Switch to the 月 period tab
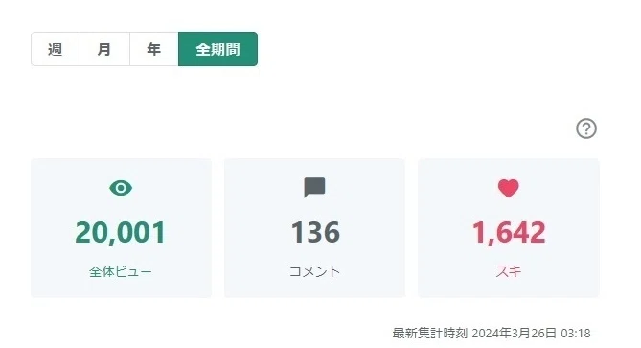 point(104,49)
